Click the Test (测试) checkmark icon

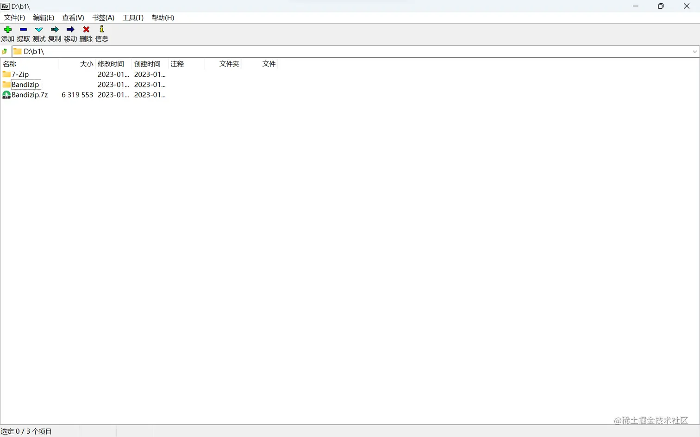[x=39, y=29]
